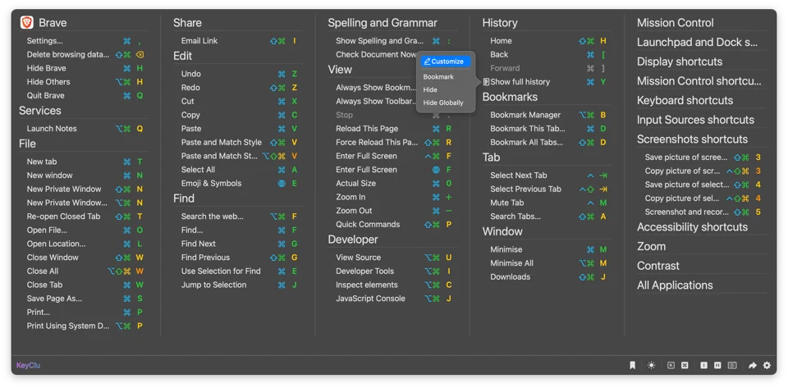Click the 'New Private Window' row
The height and width of the screenshot is (388, 788).
point(85,189)
